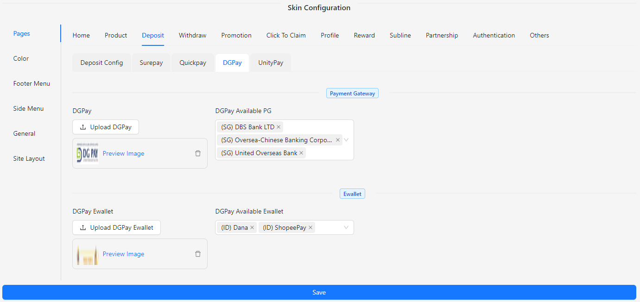Delete the DGPay preview image via trash icon

point(198,153)
